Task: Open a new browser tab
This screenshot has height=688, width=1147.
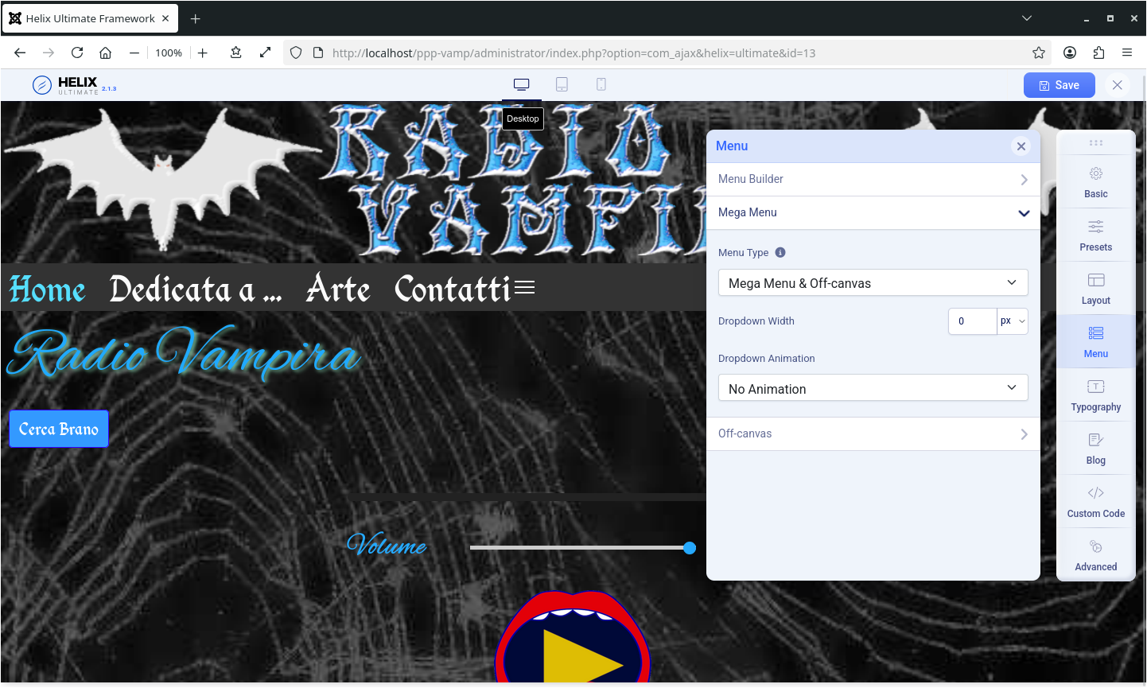Action: (x=196, y=18)
